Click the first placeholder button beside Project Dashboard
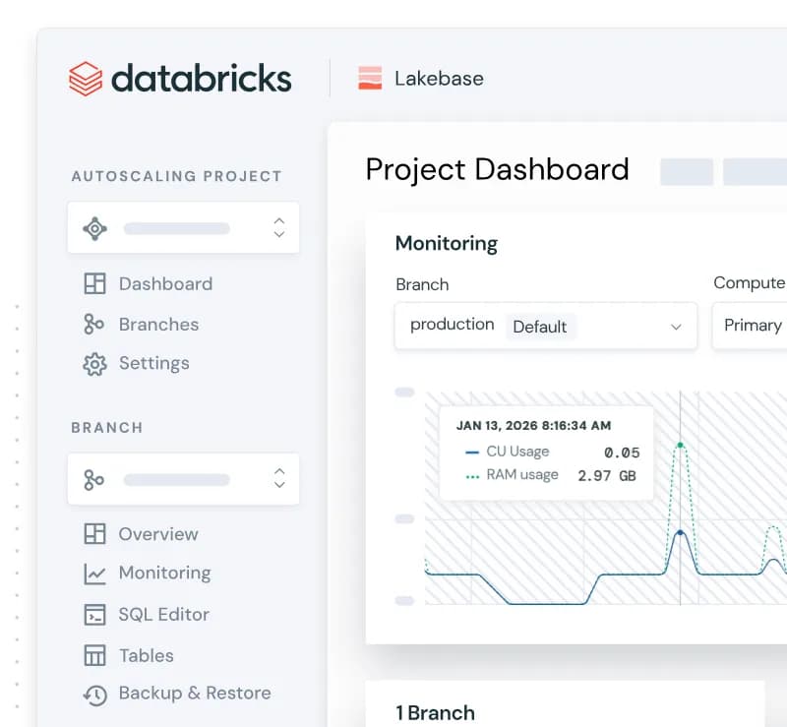The image size is (787, 727). (687, 172)
